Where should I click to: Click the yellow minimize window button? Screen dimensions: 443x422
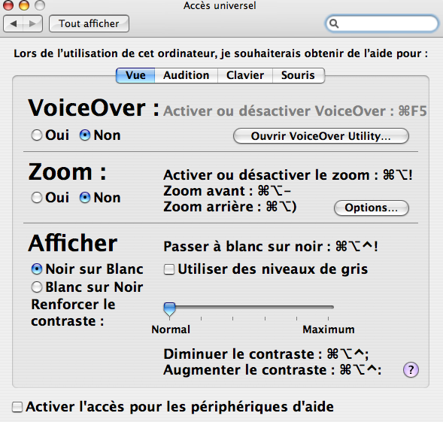coord(24,5)
